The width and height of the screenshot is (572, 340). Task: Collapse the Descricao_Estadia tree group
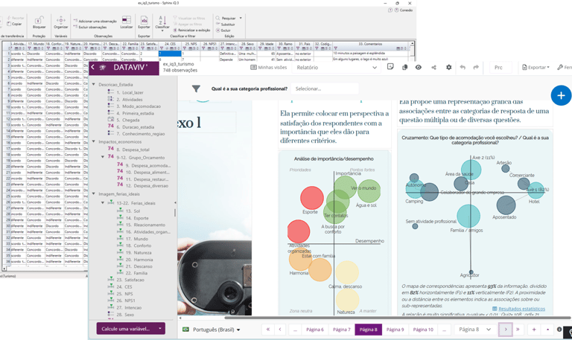click(94, 84)
